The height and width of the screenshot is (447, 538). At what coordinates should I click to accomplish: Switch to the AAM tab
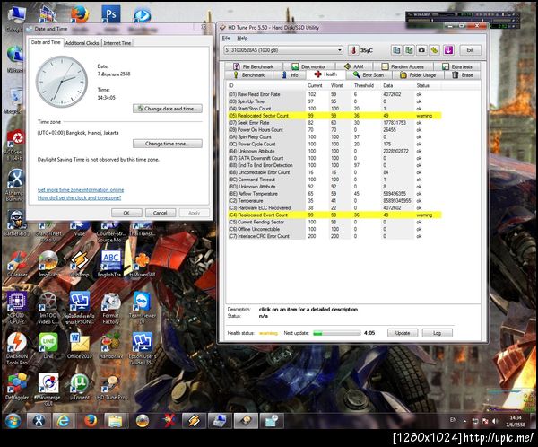coord(354,66)
